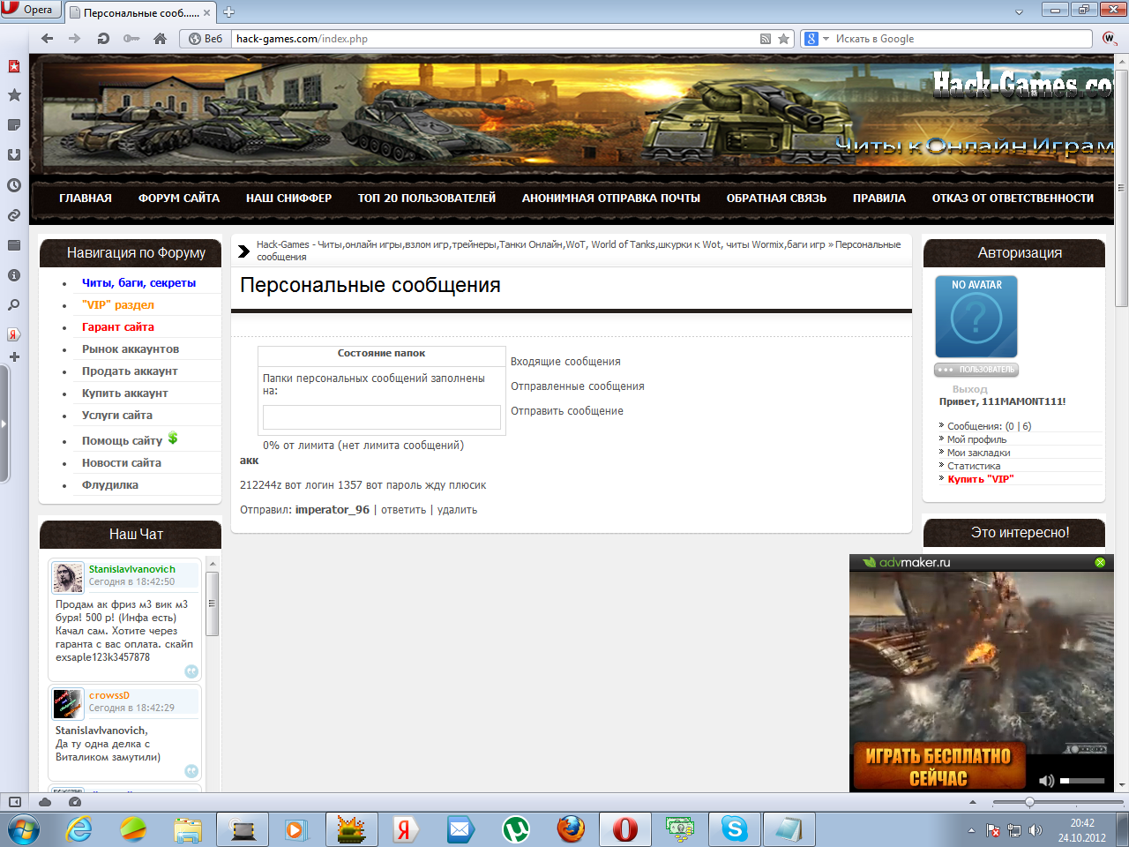Open the Info panel in the sidebar

pos(14,275)
